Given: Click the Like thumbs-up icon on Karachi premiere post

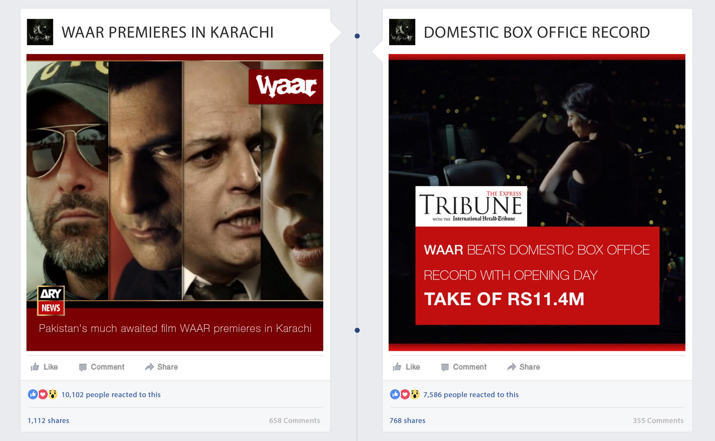Looking at the screenshot, I should [x=35, y=367].
